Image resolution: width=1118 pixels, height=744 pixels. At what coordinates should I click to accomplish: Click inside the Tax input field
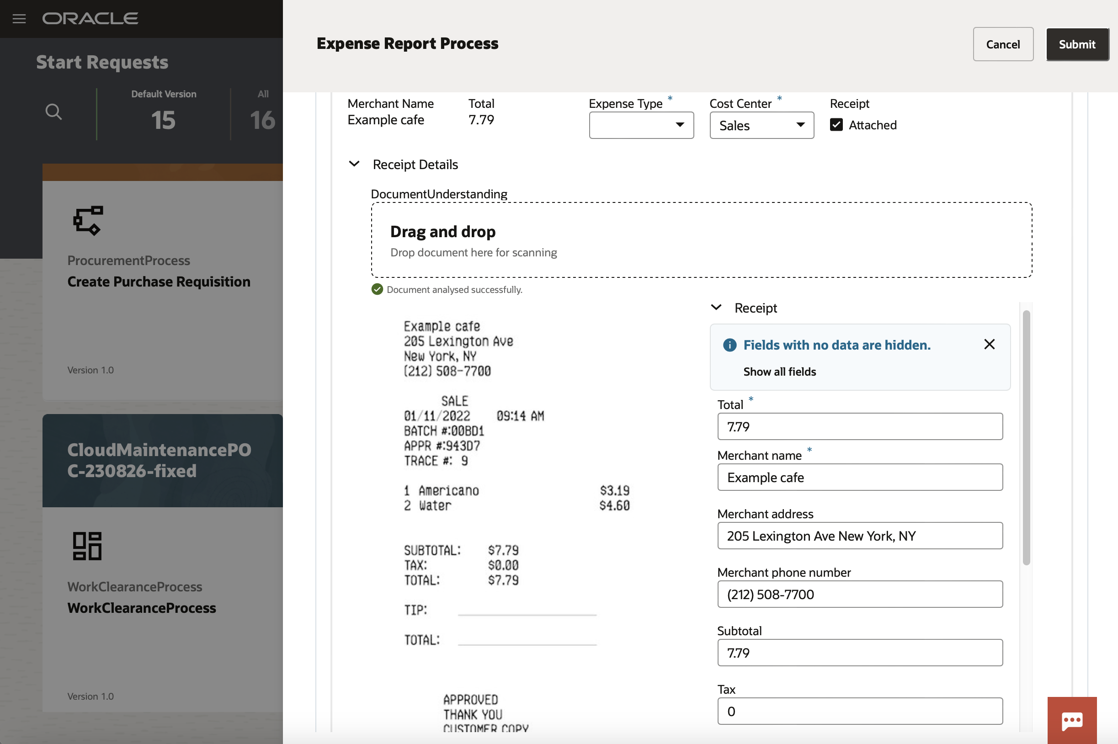point(859,711)
